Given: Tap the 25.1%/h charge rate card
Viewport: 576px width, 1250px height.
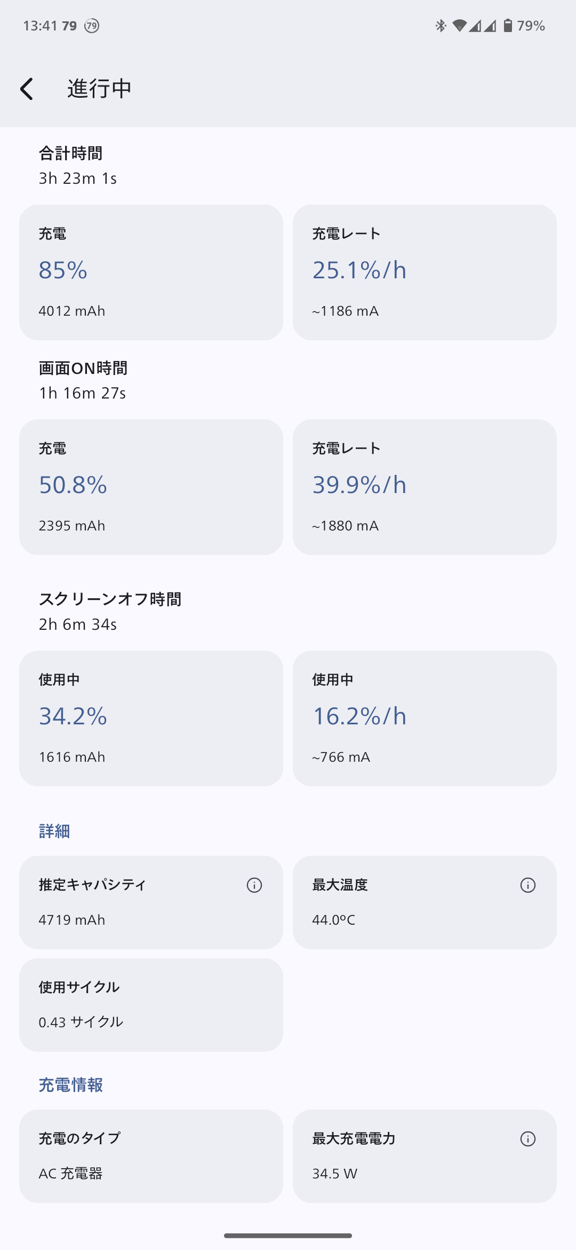Looking at the screenshot, I should tap(425, 272).
